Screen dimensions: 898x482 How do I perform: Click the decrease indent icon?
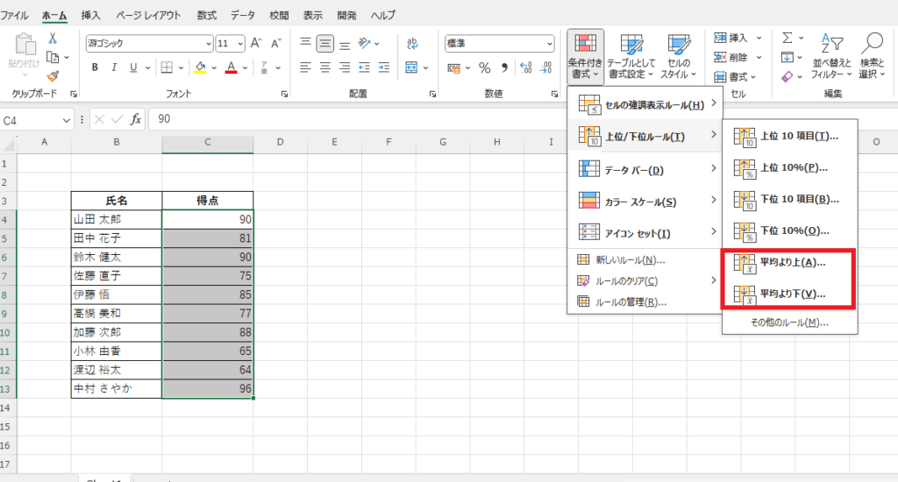(364, 67)
